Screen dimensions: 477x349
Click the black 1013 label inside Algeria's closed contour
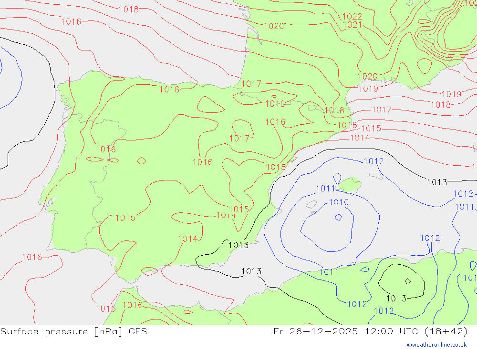[396, 298]
